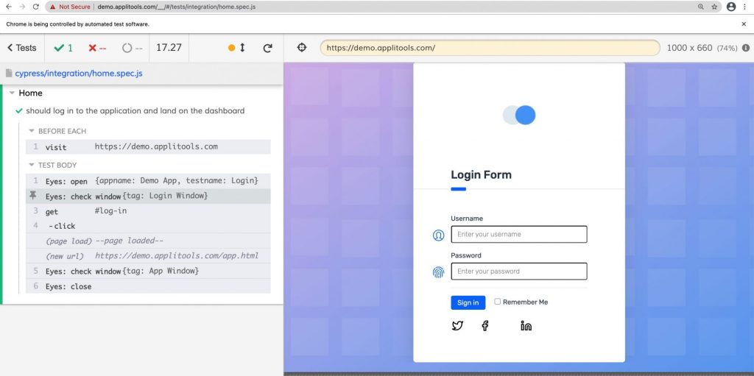
Task: Toggle the Remember Me checkbox
Action: 498,302
